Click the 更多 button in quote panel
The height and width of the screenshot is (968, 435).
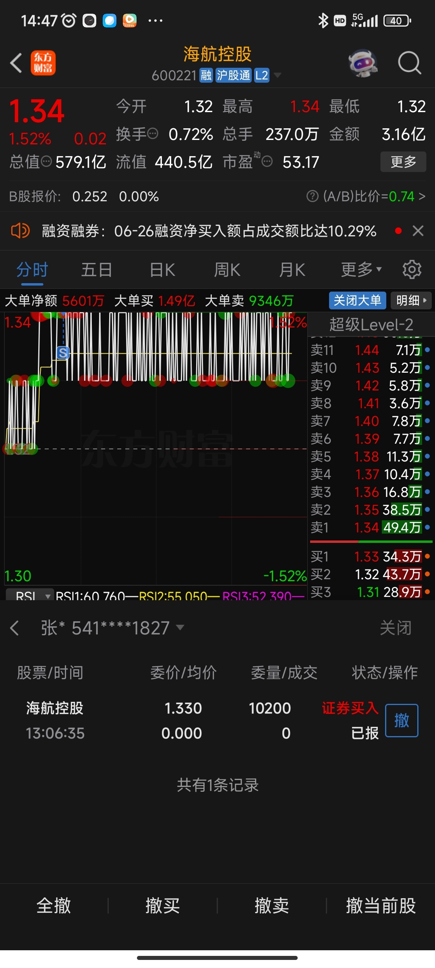403,162
